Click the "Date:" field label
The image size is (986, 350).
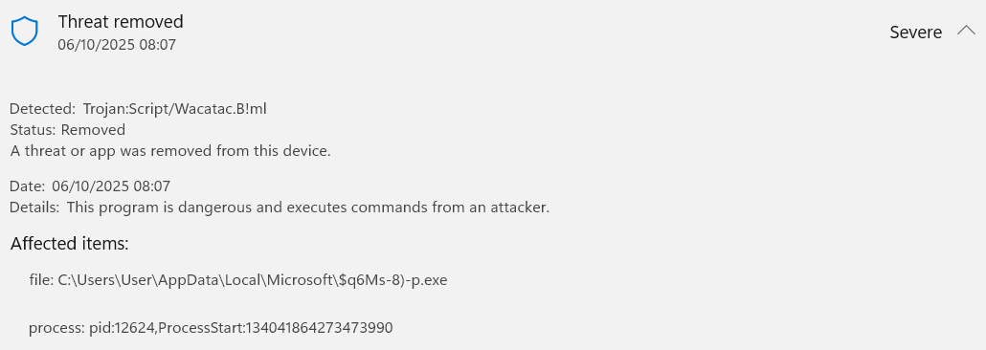pos(28,186)
